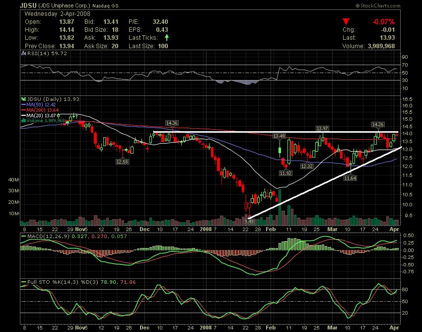Click the Chg value -0.01
Screen dimensions: 422x332
click(x=388, y=30)
